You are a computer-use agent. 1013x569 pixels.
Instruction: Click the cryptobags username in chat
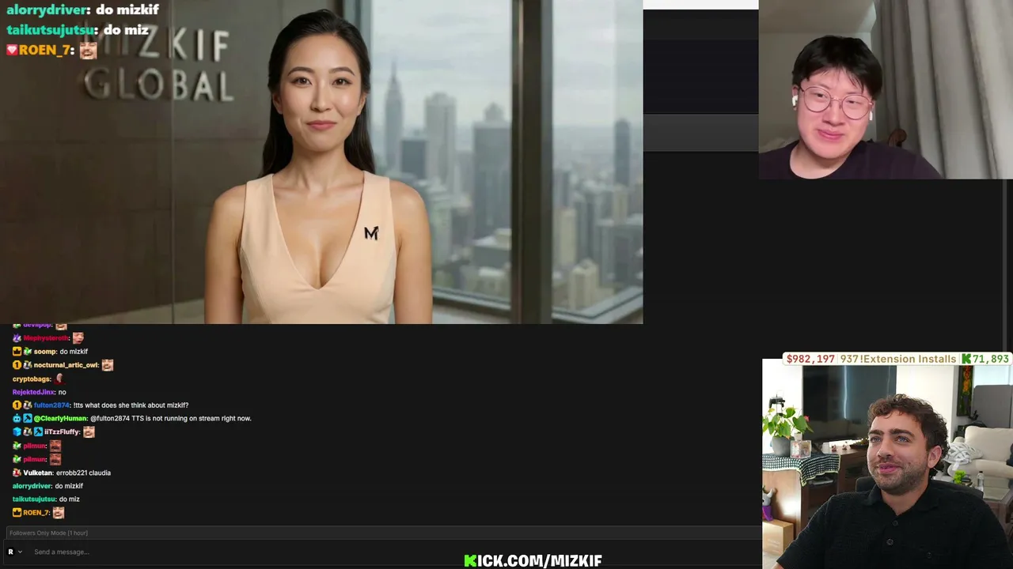click(x=32, y=379)
